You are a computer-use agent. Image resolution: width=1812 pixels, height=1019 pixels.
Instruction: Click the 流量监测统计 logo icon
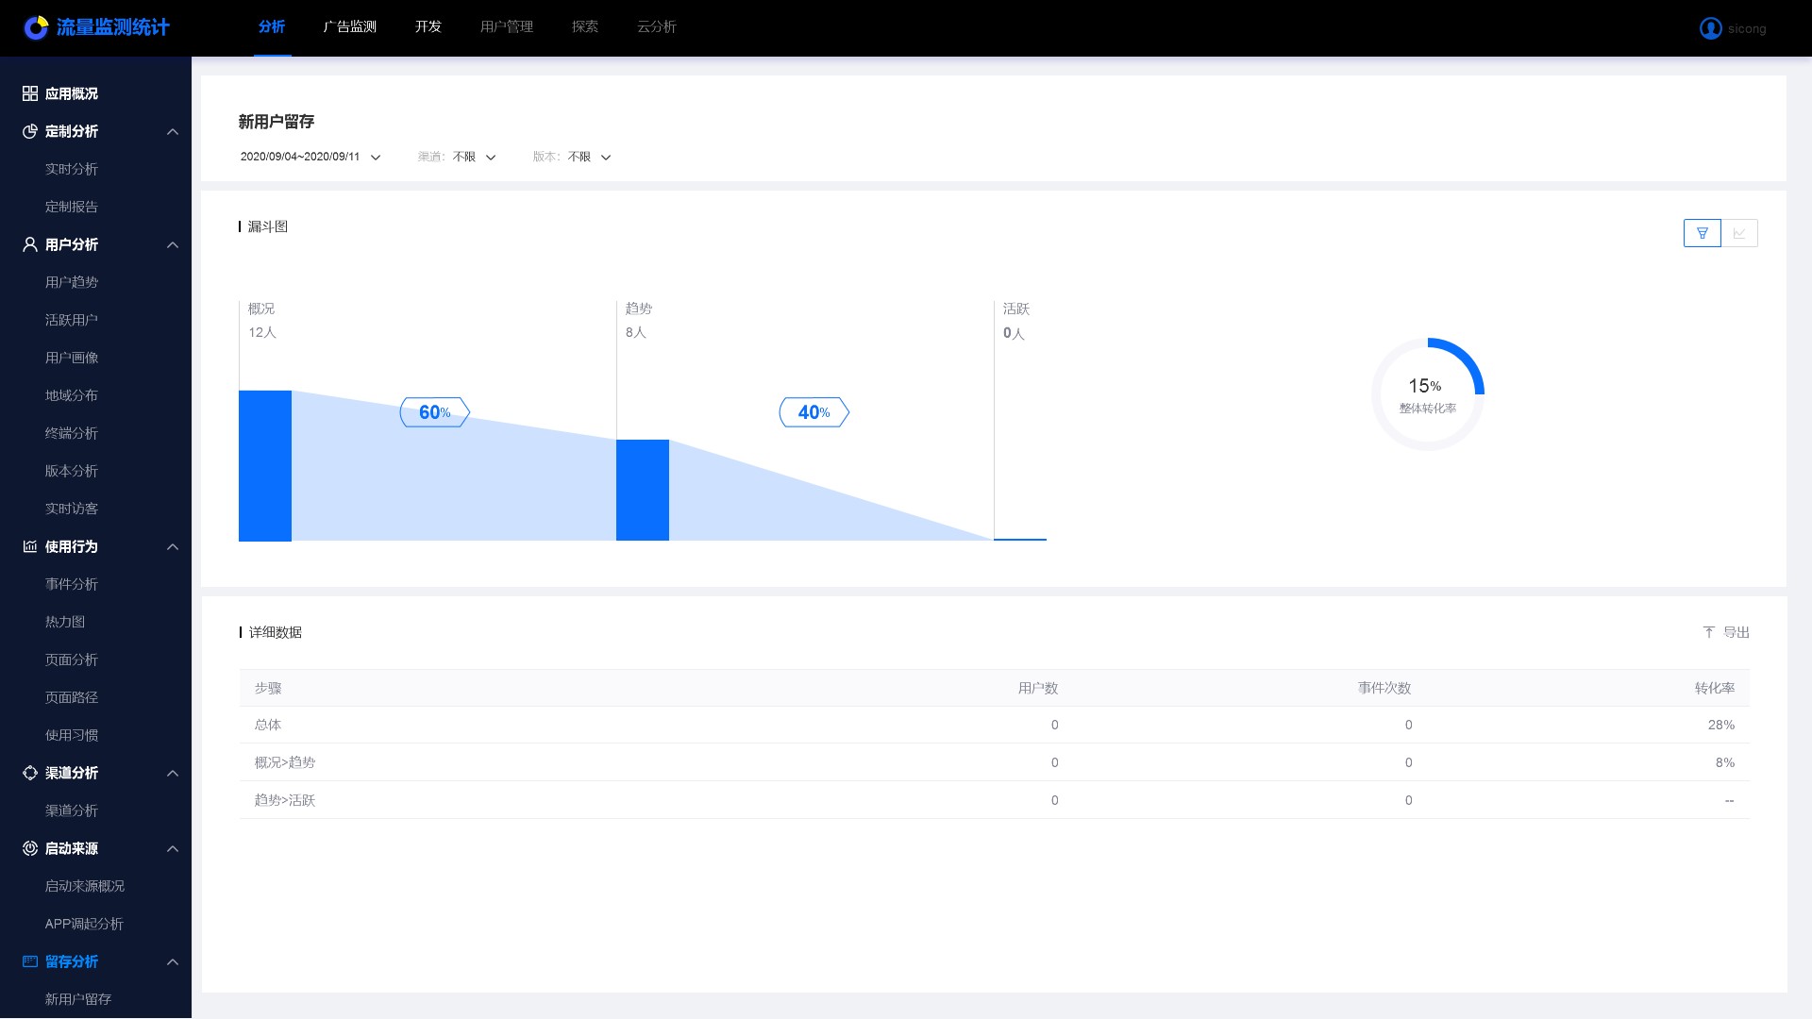pyautogui.click(x=36, y=28)
